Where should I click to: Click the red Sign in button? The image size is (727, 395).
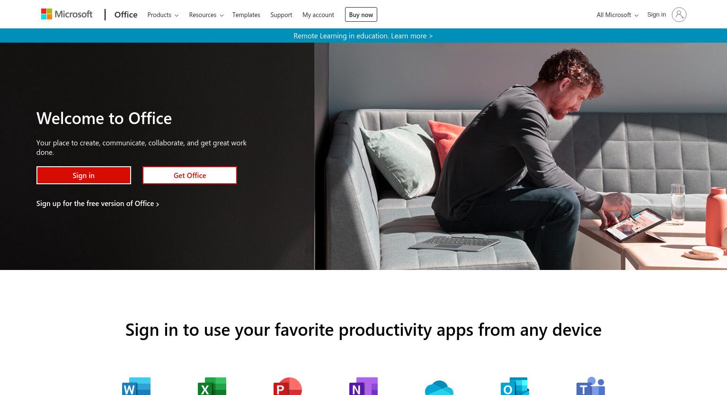tap(84, 175)
